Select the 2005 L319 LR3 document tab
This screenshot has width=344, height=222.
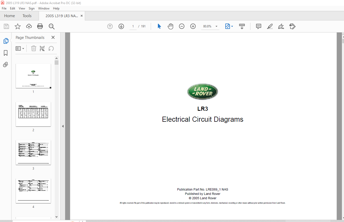click(62, 16)
